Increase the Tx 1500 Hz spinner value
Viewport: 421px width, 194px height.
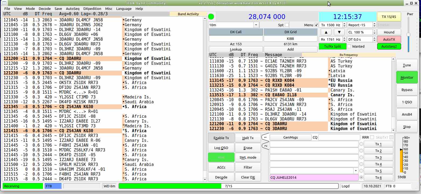pyautogui.click(x=344, y=24)
